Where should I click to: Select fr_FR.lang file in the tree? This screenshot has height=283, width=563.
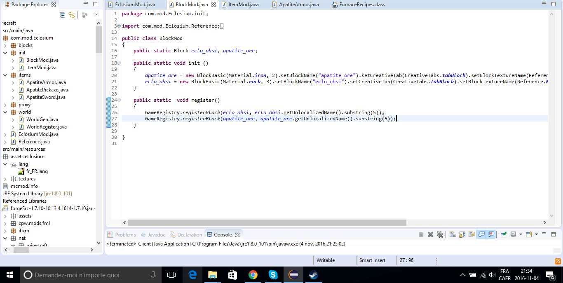pyautogui.click(x=37, y=171)
